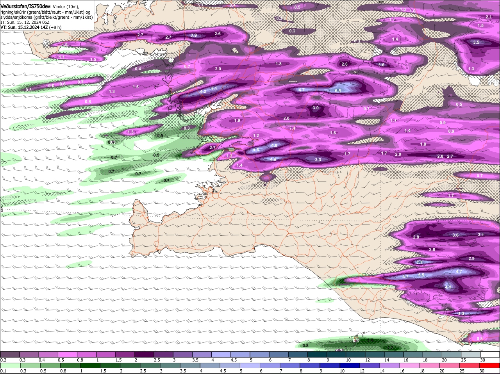500x374 pixels.
Task: Select the 4.6 precipitation label
Action: point(273,159)
